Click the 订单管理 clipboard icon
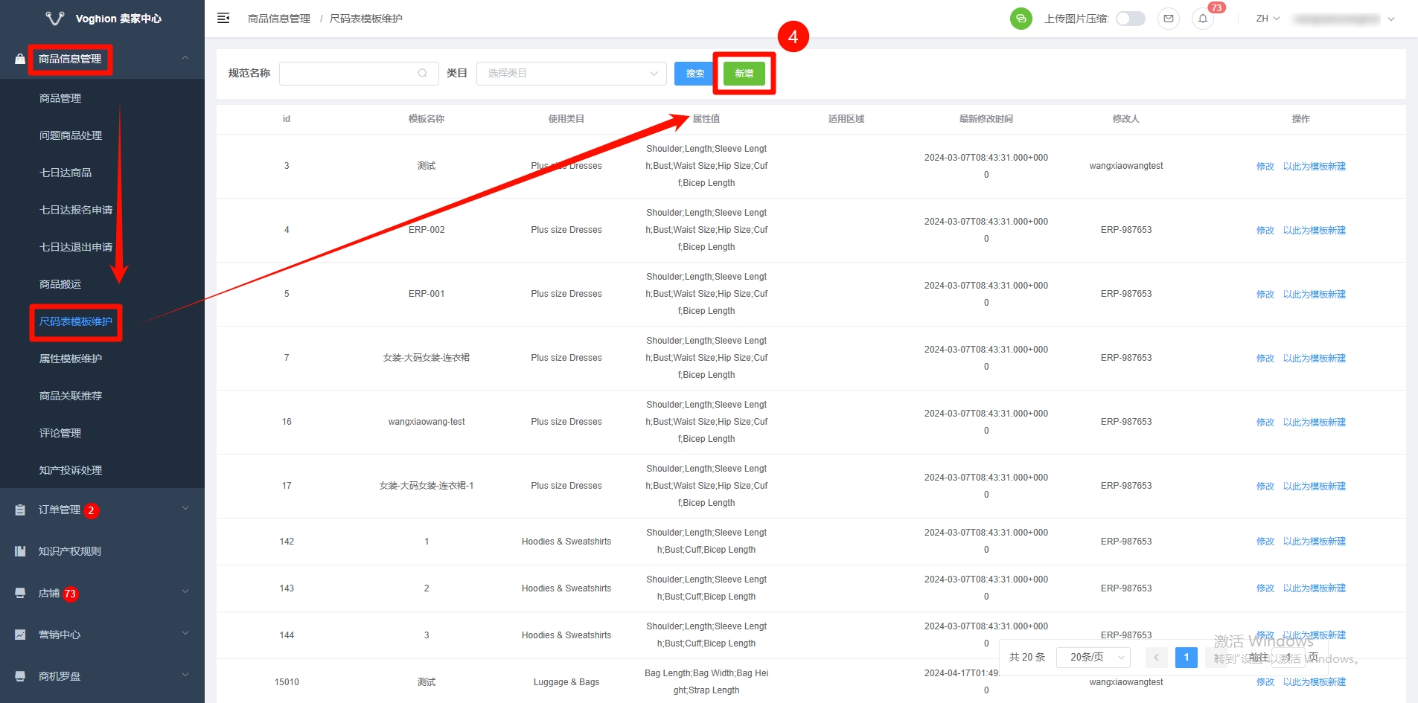The width and height of the screenshot is (1418, 703). 20,510
